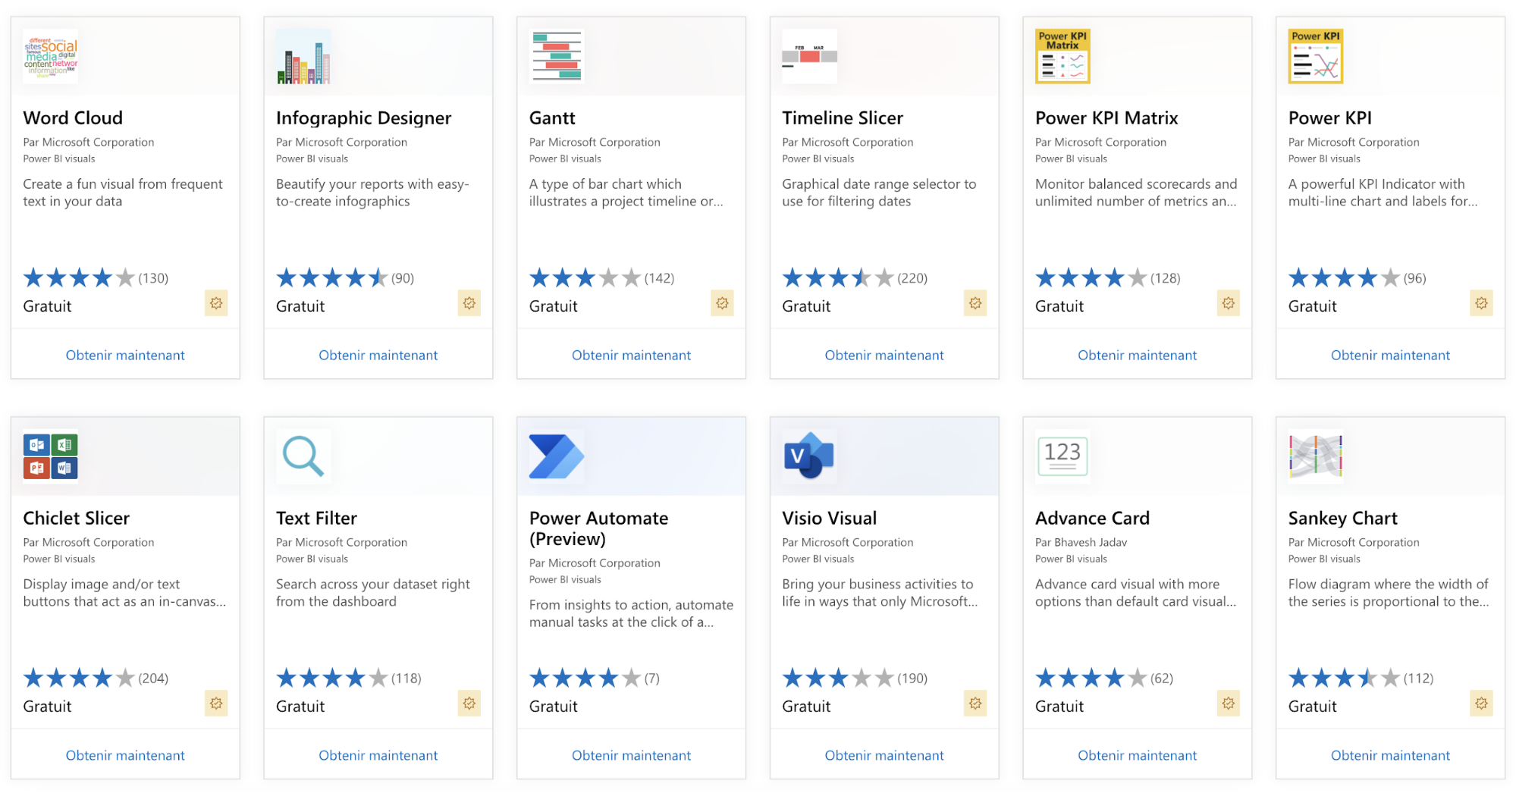
Task: Click certification badge on Power KPI card
Action: coord(1481,303)
